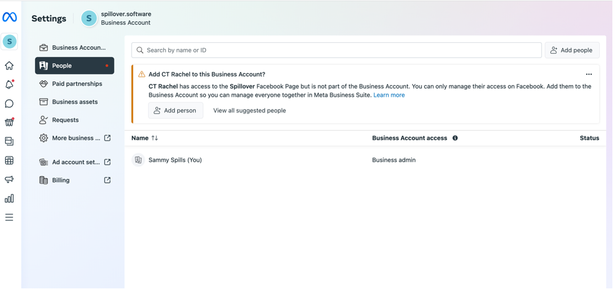Click the Status column header

589,138
